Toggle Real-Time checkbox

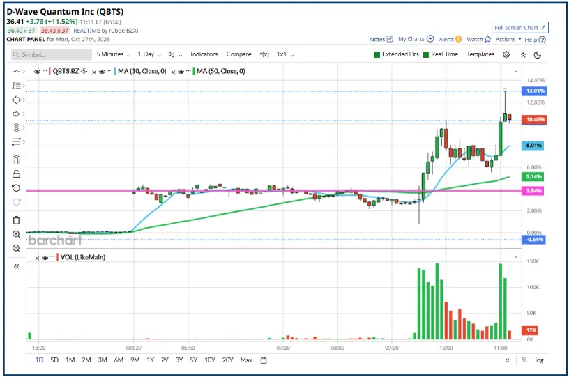[x=426, y=54]
